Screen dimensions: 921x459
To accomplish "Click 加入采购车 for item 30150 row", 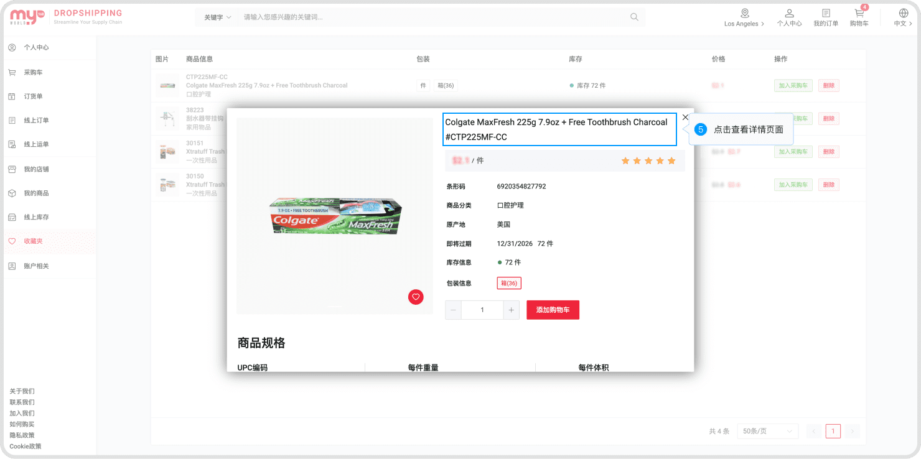I will pos(793,185).
